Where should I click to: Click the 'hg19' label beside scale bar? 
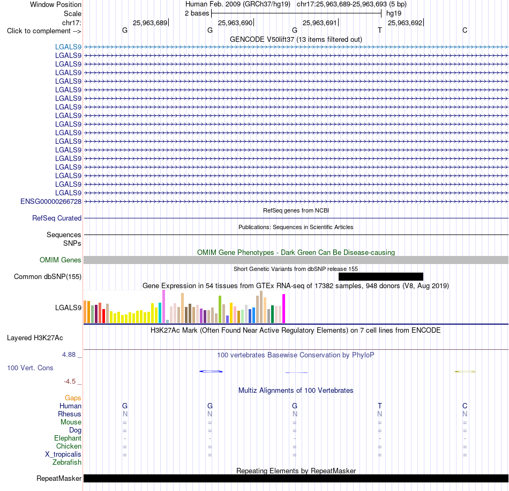[x=394, y=13]
